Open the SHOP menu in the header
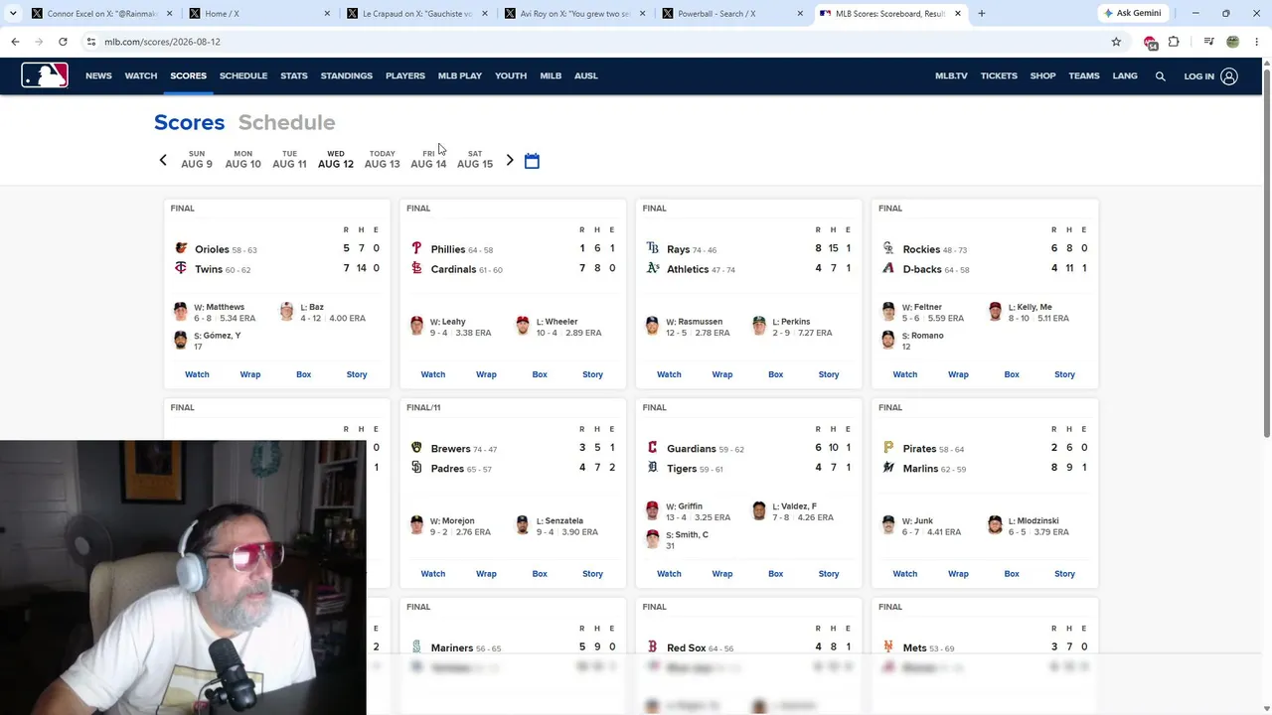The width and height of the screenshot is (1272, 715). pos(1042,76)
